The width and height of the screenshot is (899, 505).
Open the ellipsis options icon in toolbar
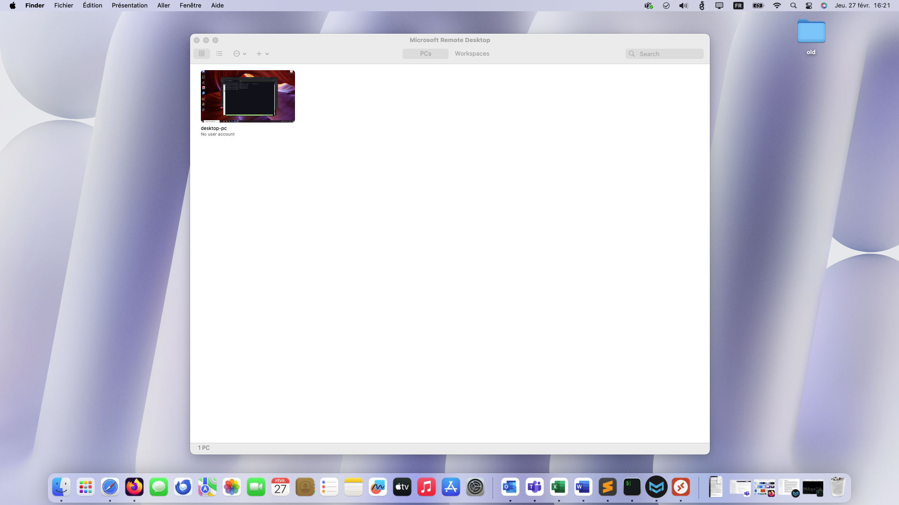tap(237, 53)
